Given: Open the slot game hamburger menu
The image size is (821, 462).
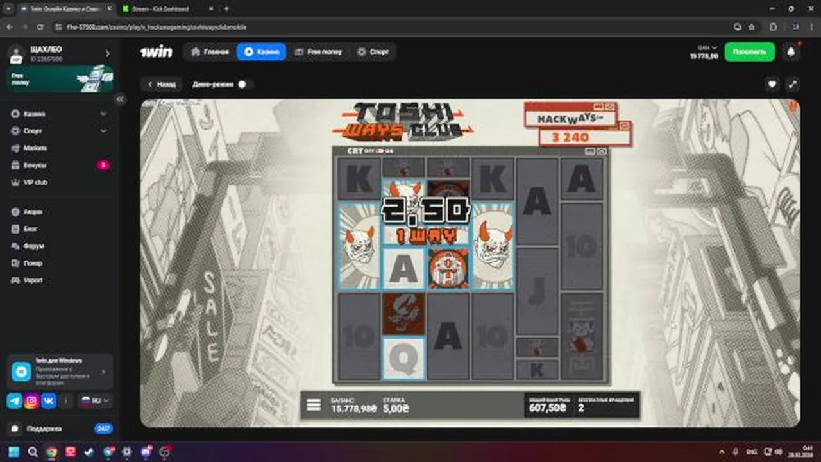Looking at the screenshot, I should pos(313,405).
